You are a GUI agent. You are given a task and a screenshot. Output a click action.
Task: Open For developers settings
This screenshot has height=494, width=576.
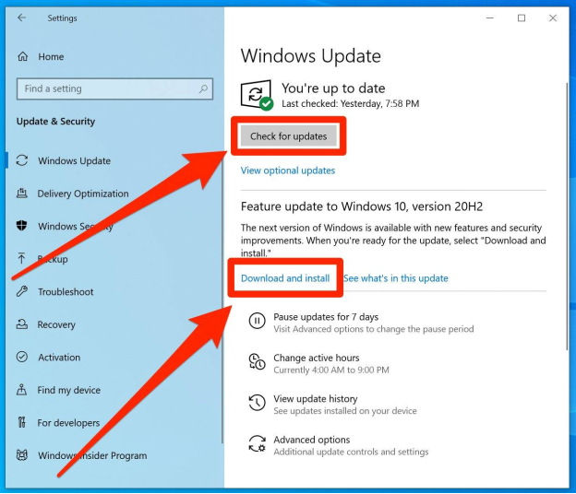[x=68, y=423]
